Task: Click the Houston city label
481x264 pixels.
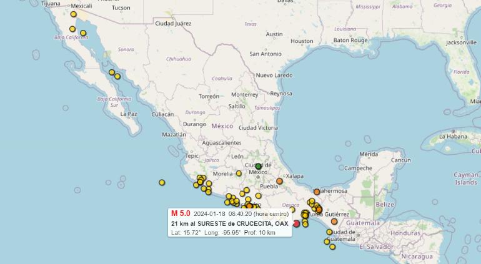Action: point(302,41)
